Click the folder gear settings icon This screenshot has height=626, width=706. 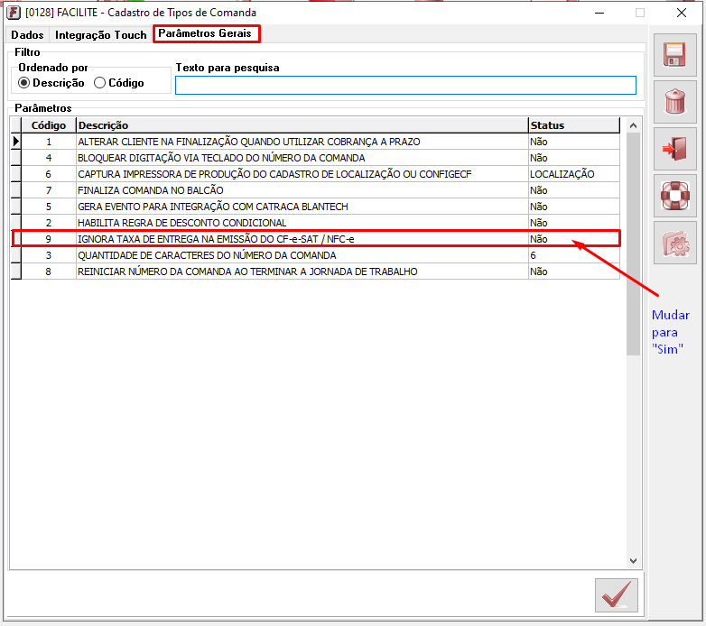coord(674,243)
